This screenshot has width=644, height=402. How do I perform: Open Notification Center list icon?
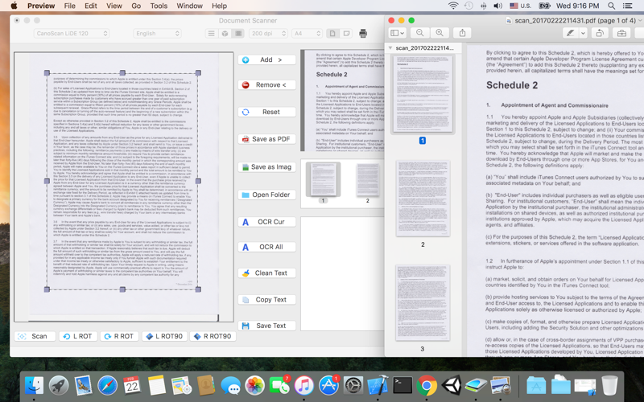[627, 6]
